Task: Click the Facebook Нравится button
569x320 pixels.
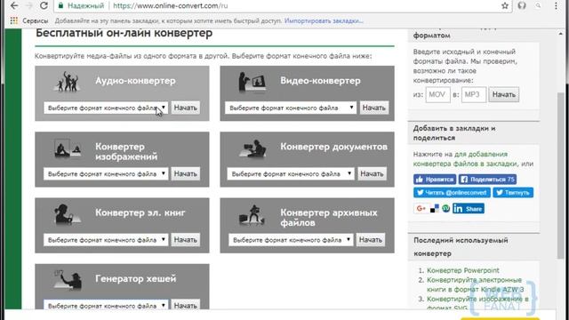Action: click(x=435, y=180)
